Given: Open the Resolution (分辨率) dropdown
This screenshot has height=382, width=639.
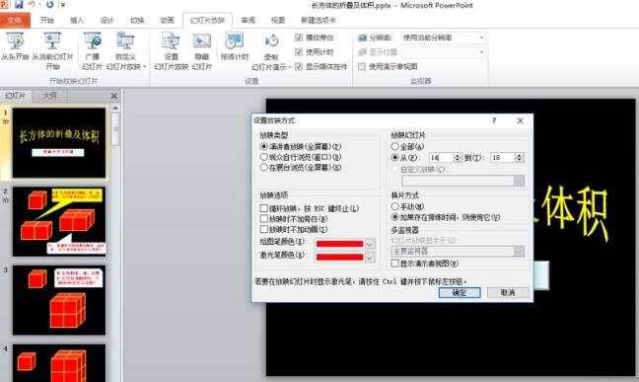Looking at the screenshot, I should (481, 38).
